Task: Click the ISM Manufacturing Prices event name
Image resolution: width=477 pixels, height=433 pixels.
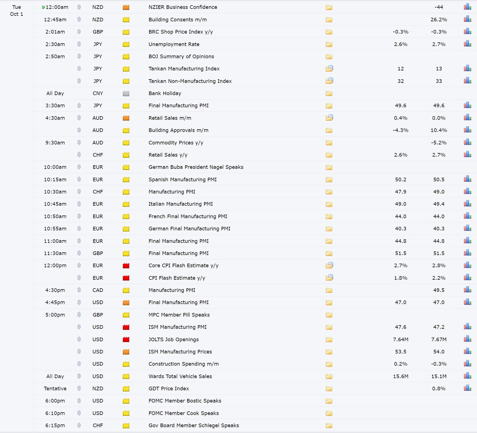Action: click(x=180, y=352)
